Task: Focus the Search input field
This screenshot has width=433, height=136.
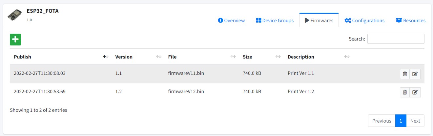Action: click(396, 39)
